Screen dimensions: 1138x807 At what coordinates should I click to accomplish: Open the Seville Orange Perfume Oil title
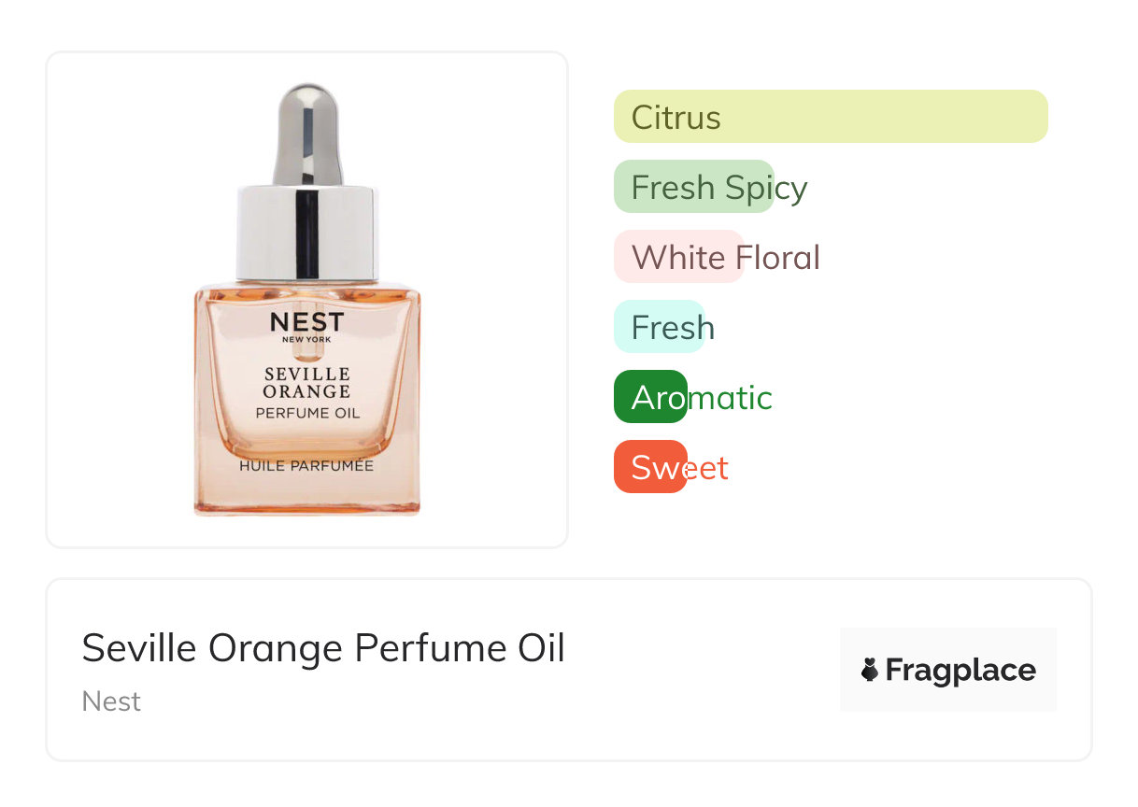[323, 647]
